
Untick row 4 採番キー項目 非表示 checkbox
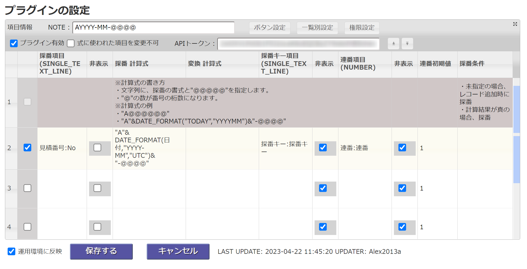pos(323,227)
